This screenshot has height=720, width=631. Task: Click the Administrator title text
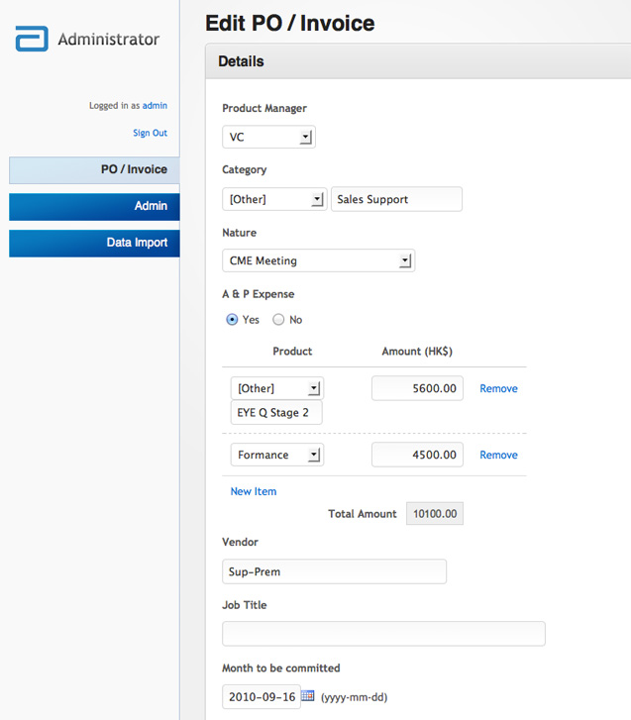click(109, 39)
